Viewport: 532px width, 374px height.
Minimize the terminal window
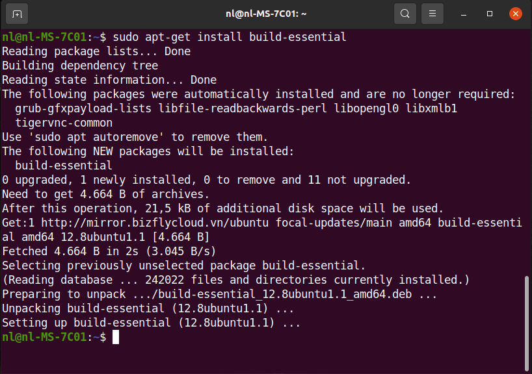(464, 14)
